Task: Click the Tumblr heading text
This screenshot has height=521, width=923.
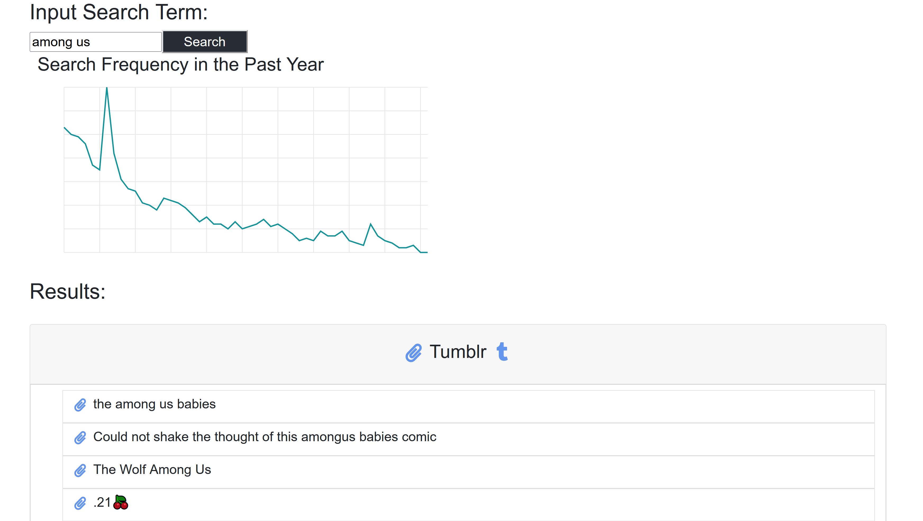Action: click(458, 352)
